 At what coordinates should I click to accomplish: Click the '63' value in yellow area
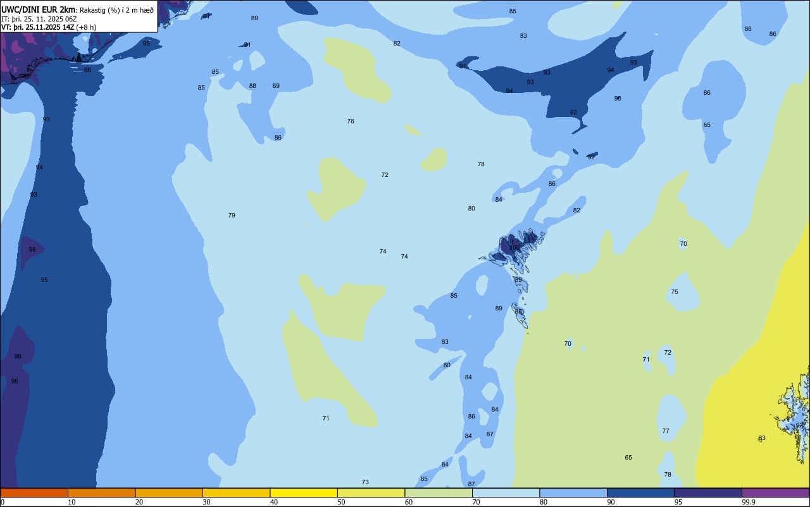pos(762,438)
